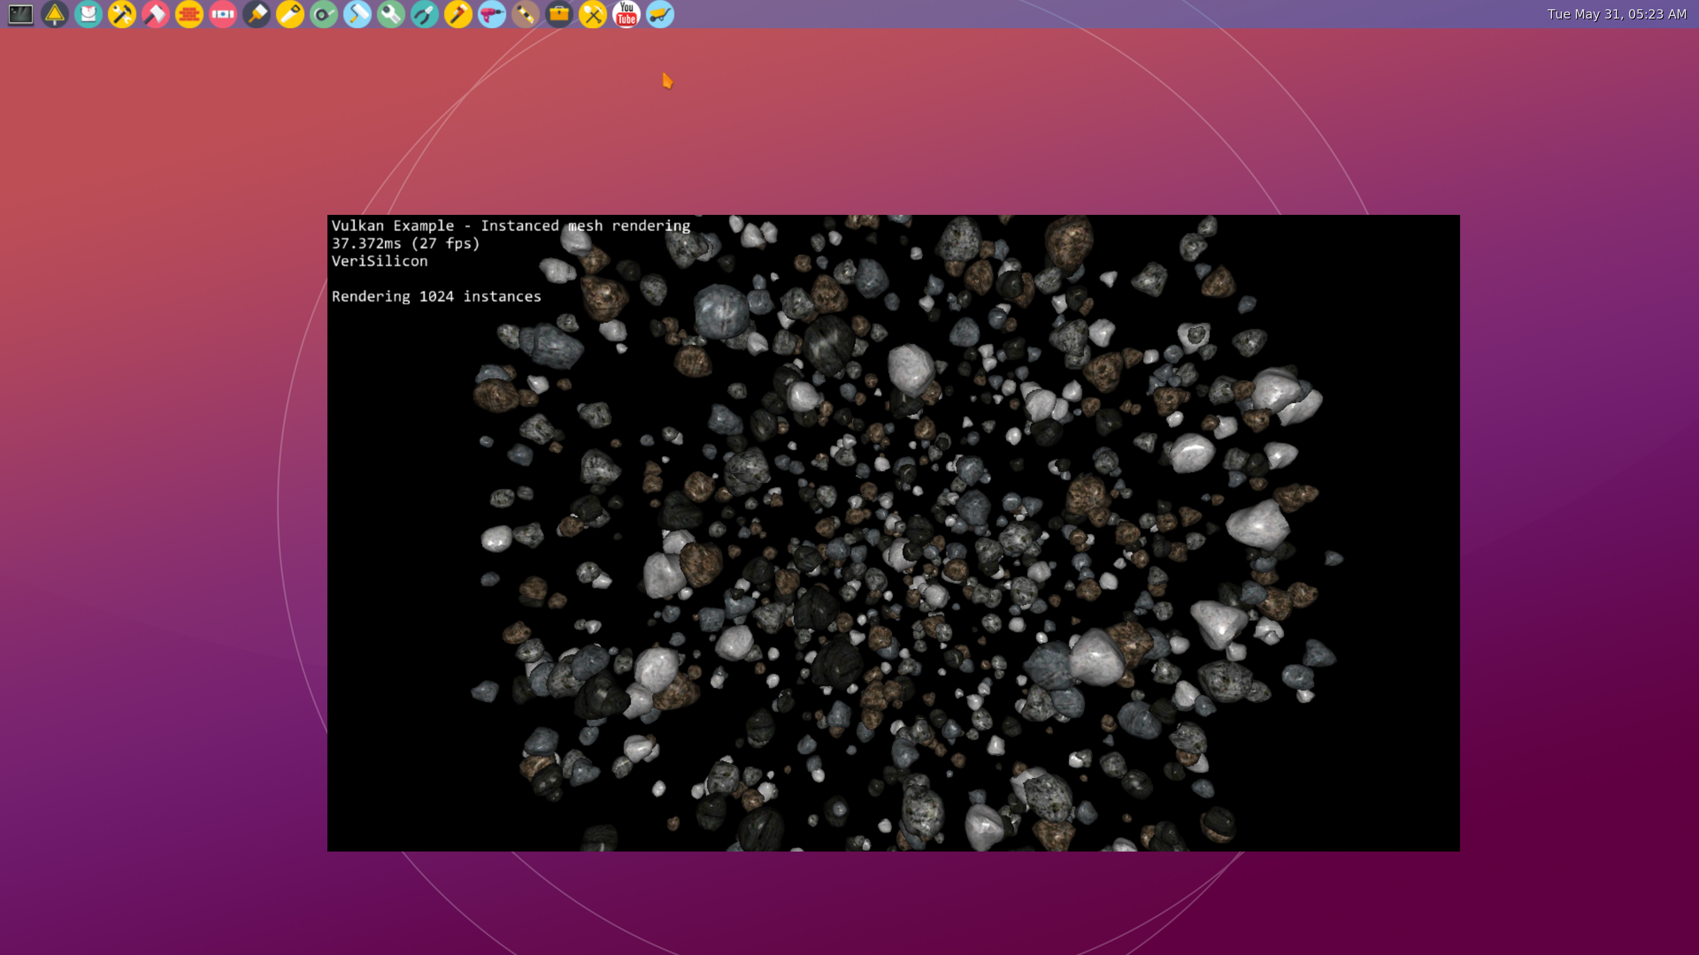Launch the shovel and pickaxe icon
Screen dimensions: 1699x955
[593, 14]
